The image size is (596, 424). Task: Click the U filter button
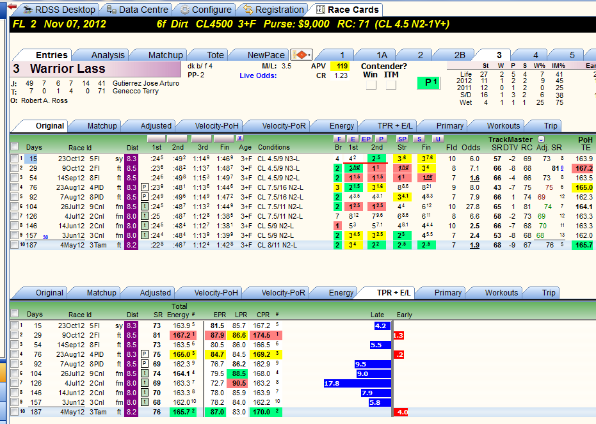point(438,139)
